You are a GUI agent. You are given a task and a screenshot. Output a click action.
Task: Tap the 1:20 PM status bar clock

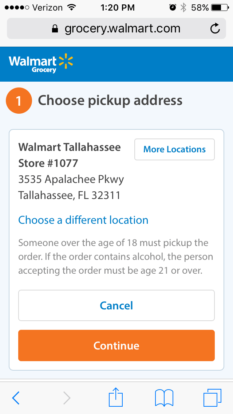118,8
